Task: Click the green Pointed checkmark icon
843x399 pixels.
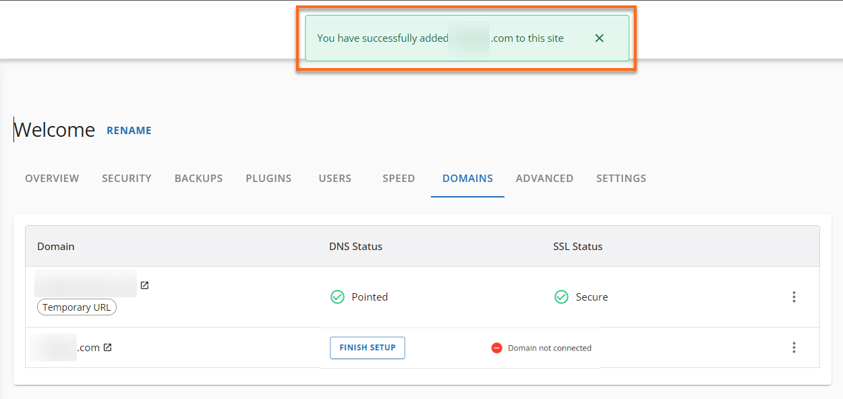Action: coord(337,297)
